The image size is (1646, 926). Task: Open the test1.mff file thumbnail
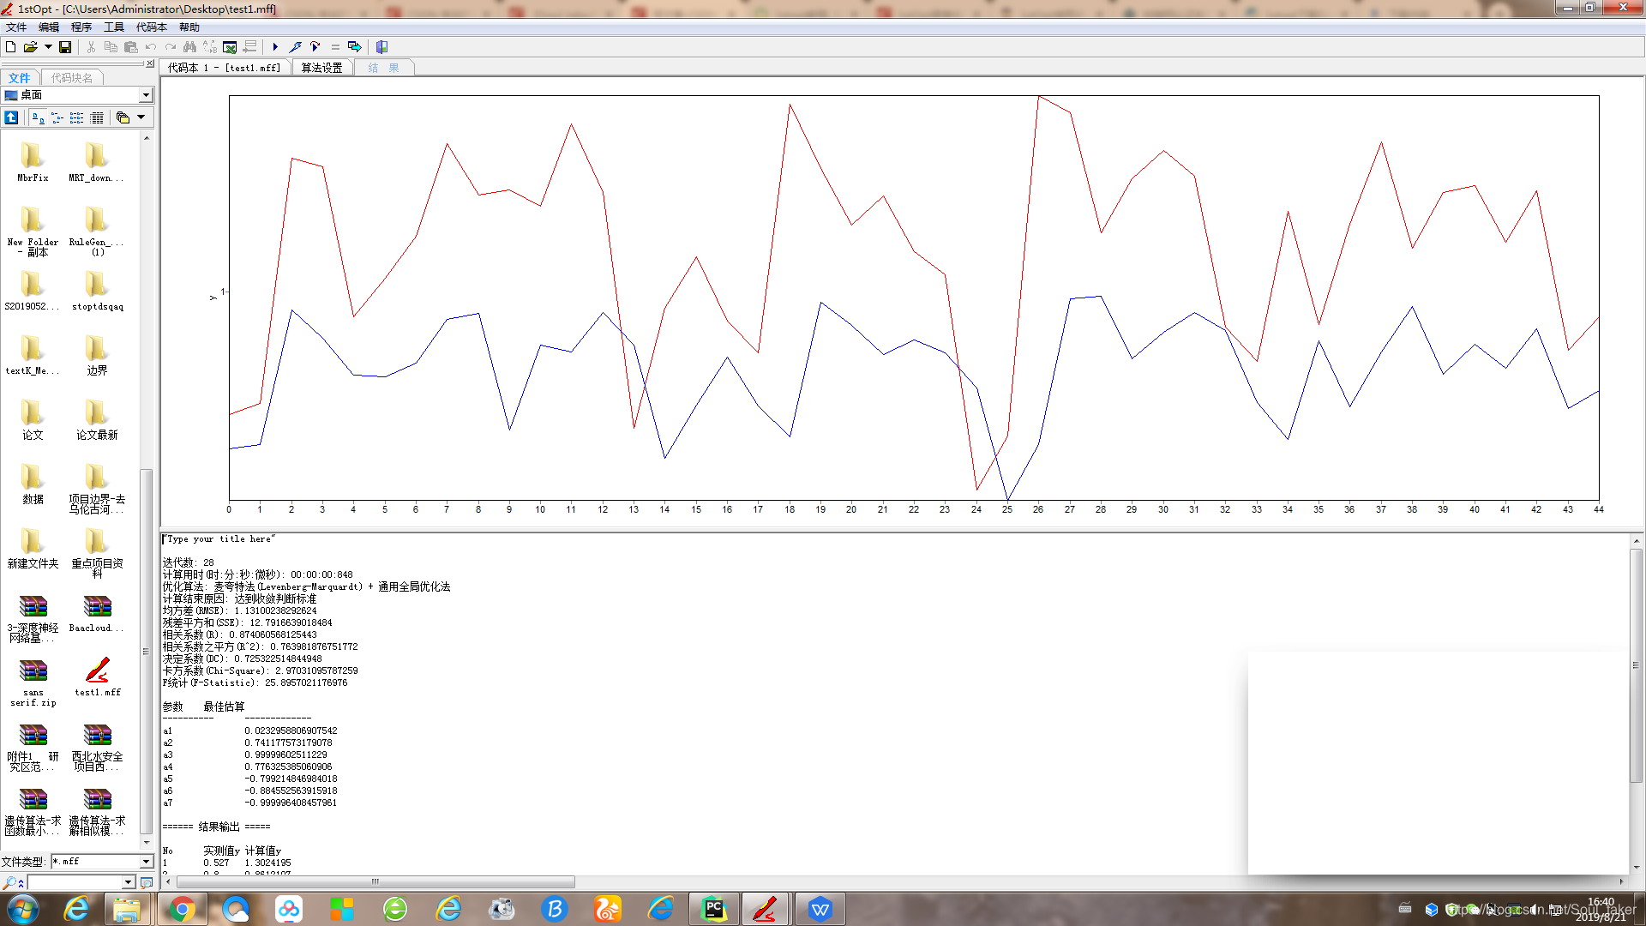(97, 671)
